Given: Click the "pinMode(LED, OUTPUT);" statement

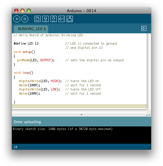Looking at the screenshot, I should [36, 60].
